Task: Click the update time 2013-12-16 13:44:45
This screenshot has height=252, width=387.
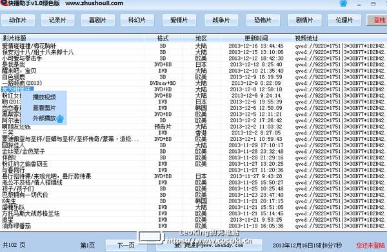Action: point(256,46)
